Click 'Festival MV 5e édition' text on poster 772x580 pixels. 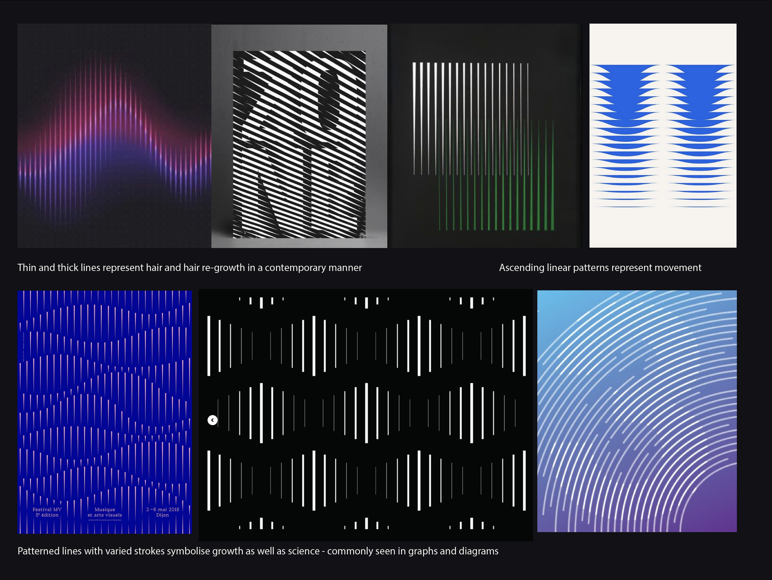[x=47, y=512]
